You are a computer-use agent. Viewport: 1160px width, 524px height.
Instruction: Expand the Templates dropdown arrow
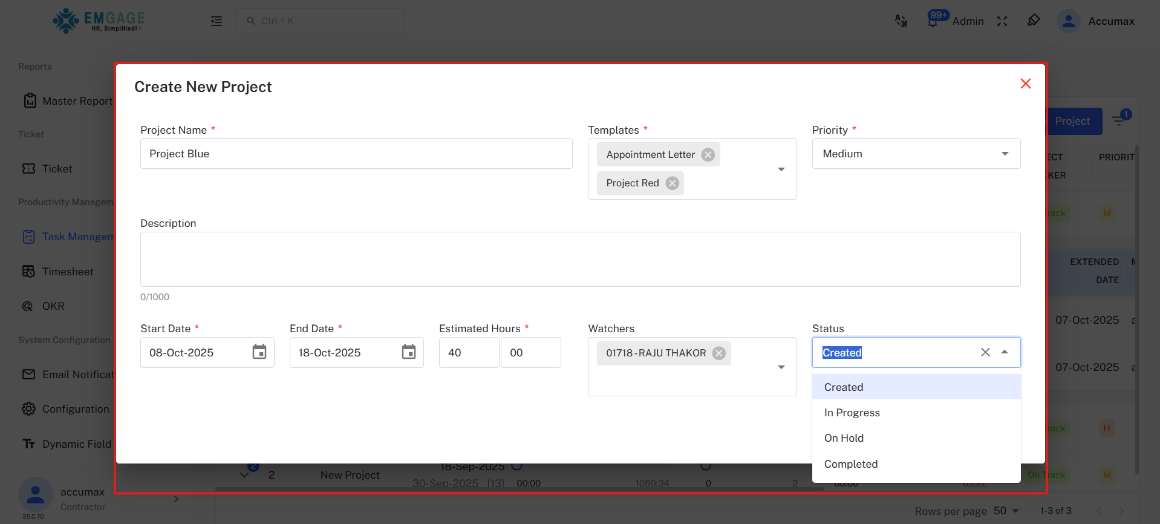point(781,169)
